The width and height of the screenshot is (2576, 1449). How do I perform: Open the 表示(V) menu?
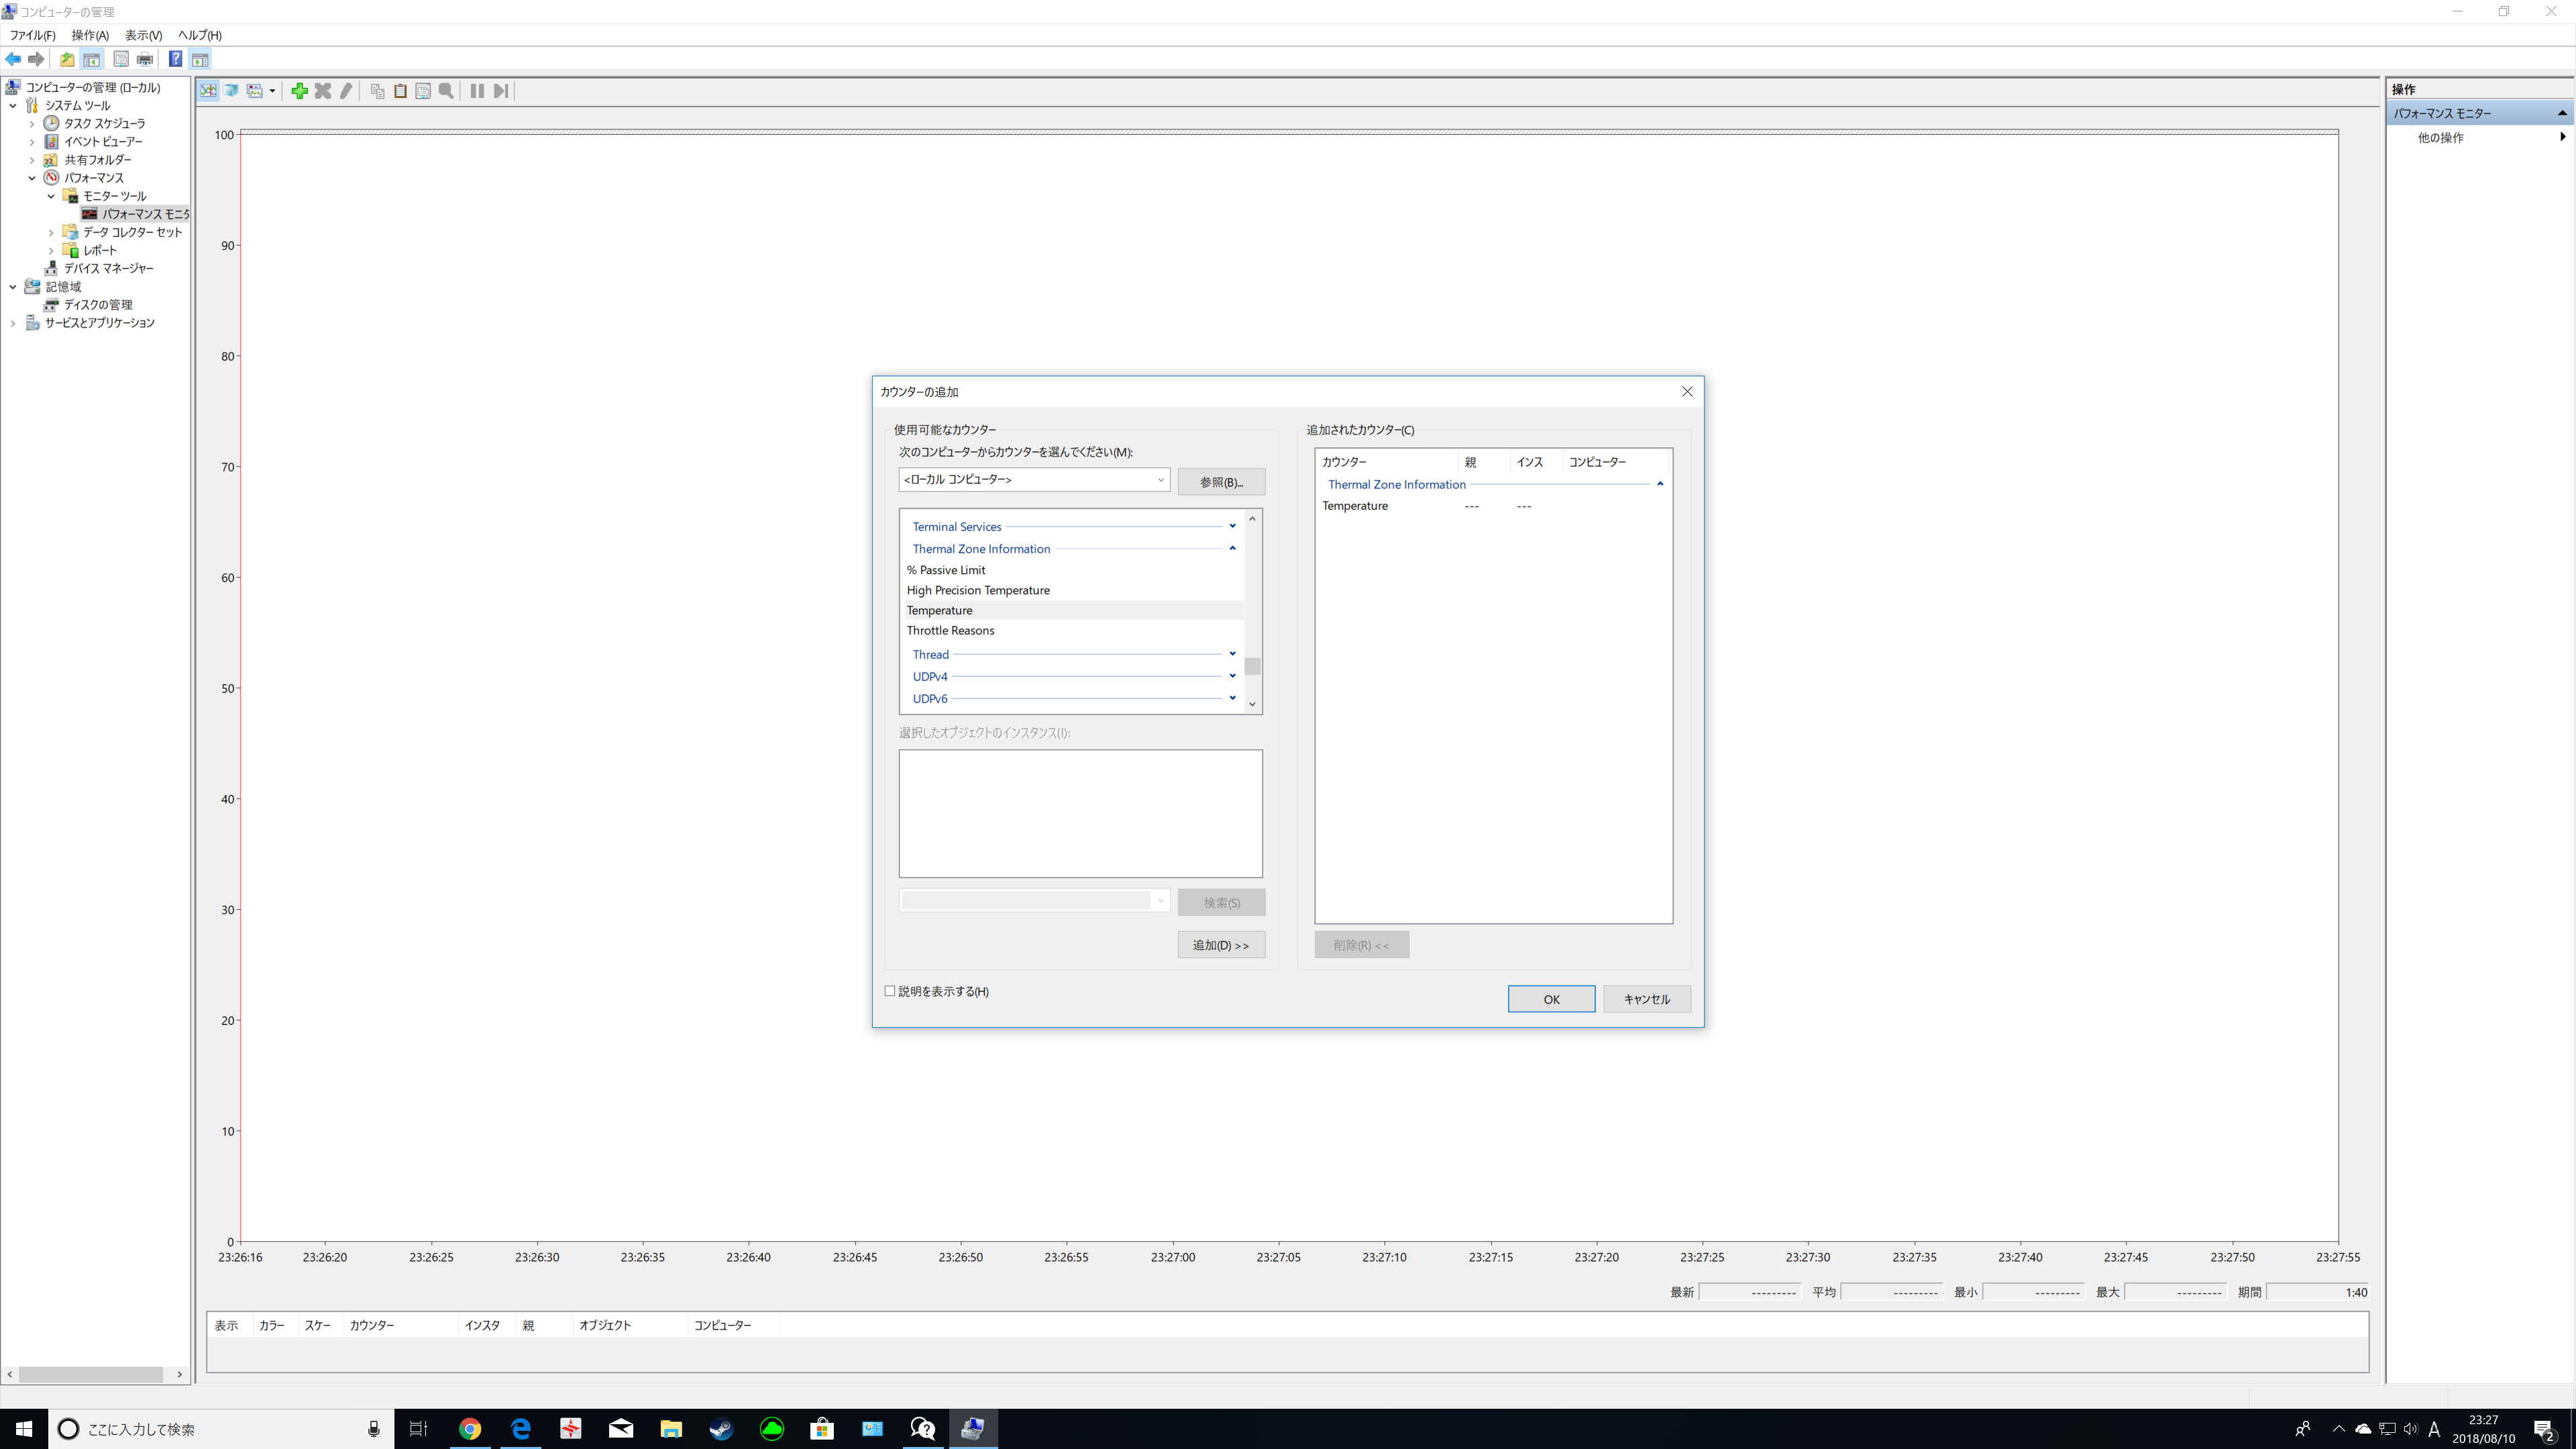tap(143, 35)
